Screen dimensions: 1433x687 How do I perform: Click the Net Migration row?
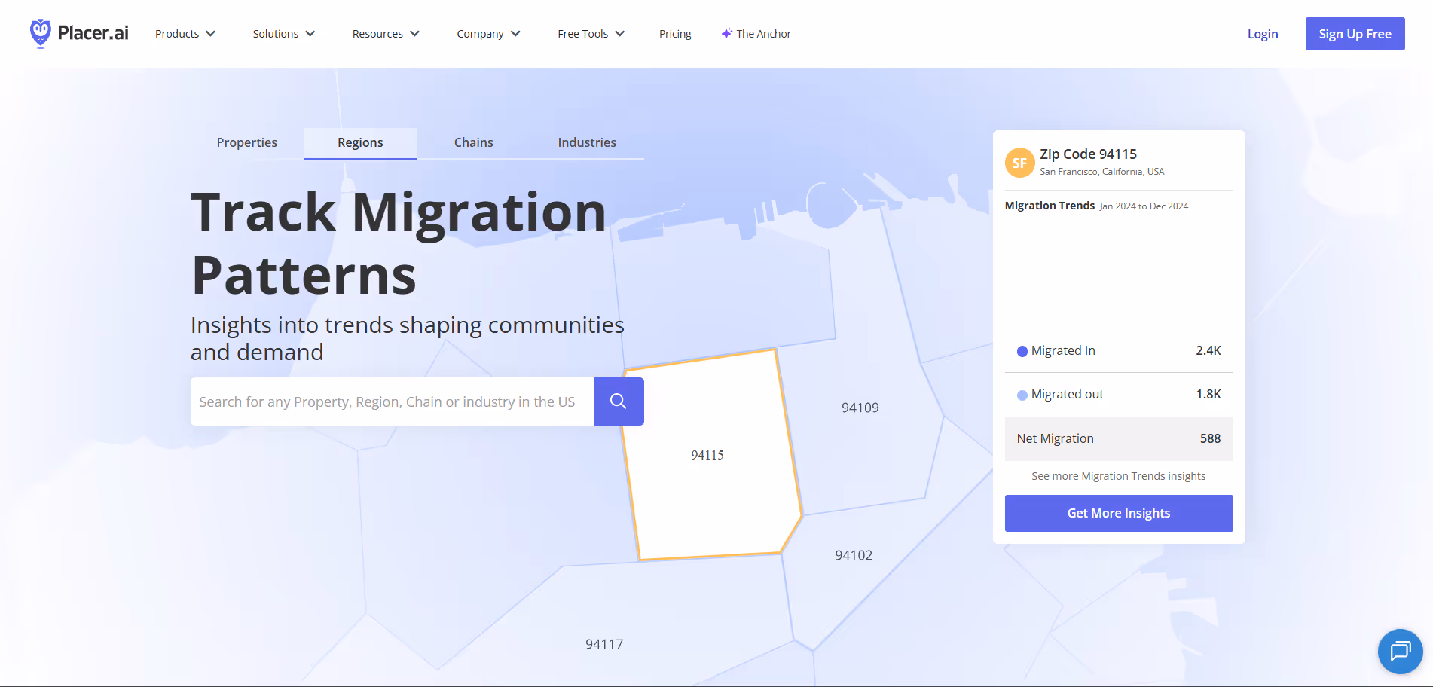click(1119, 438)
